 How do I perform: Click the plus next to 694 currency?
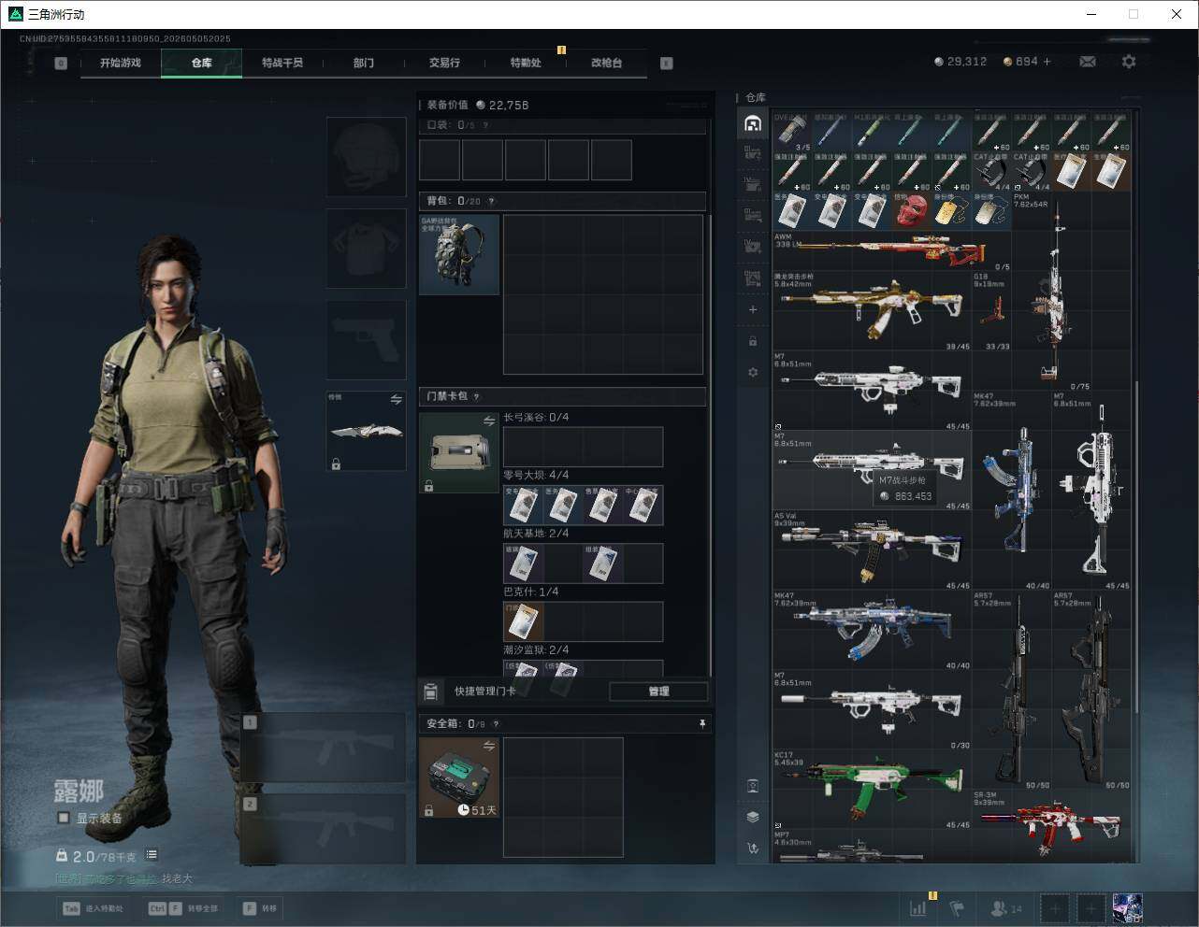(x=1047, y=62)
